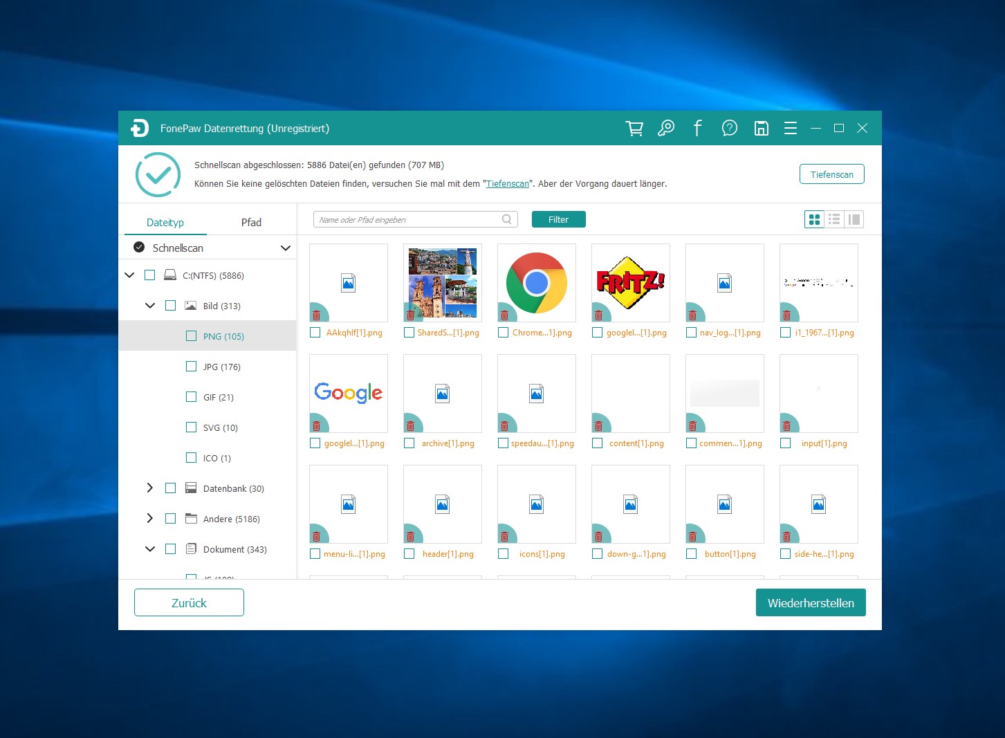This screenshot has width=1005, height=738.
Task: Open the help feedback speech bubble icon
Action: (x=729, y=128)
